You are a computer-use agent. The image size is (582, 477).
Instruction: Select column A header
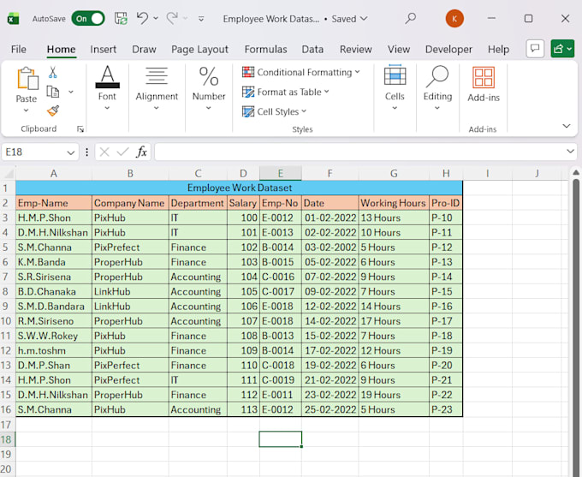(54, 174)
